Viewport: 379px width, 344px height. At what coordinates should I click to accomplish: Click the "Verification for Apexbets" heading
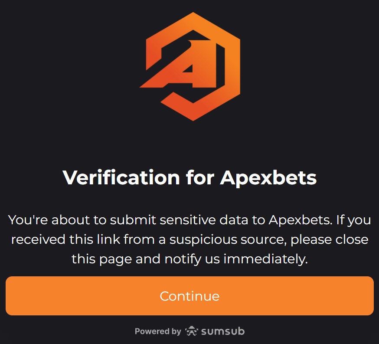[x=189, y=178]
